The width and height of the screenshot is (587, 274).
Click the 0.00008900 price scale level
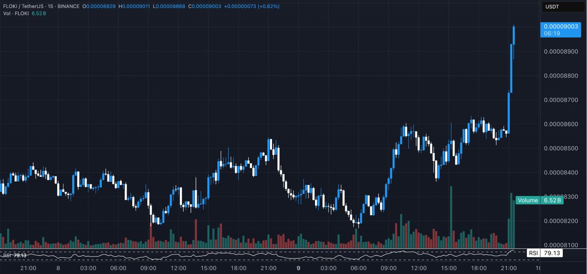click(x=562, y=52)
